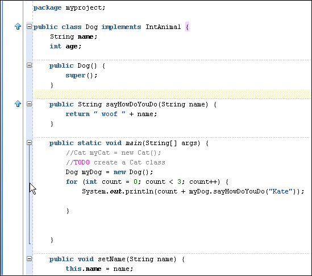Collapse the main method fold
312x276 pixels.
[x=29, y=142]
